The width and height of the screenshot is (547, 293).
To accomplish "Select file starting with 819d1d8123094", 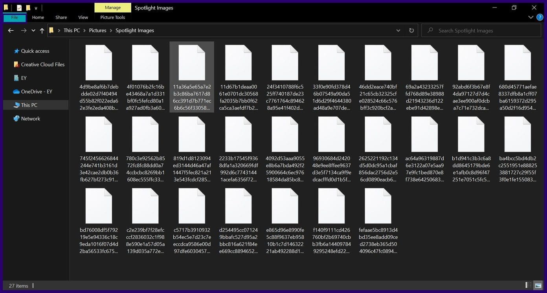I will [x=192, y=149].
